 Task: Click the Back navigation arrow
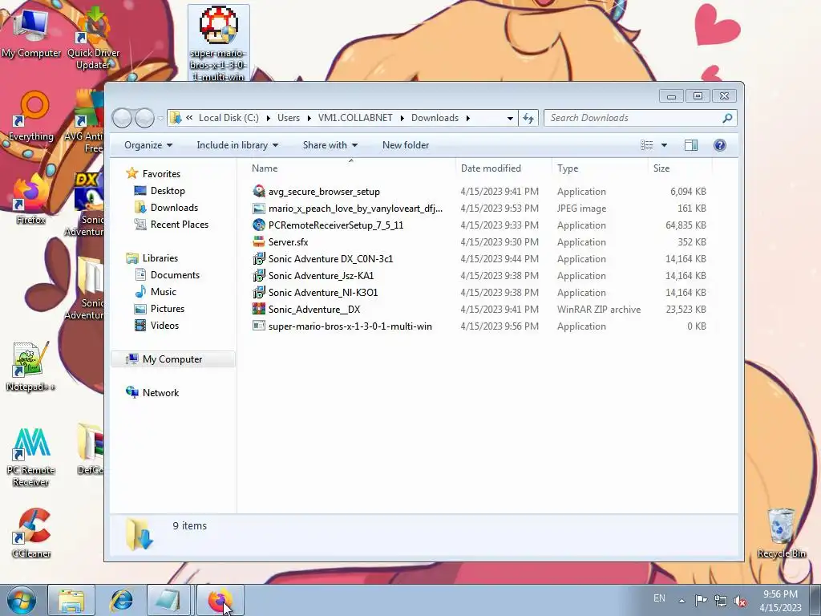[122, 118]
